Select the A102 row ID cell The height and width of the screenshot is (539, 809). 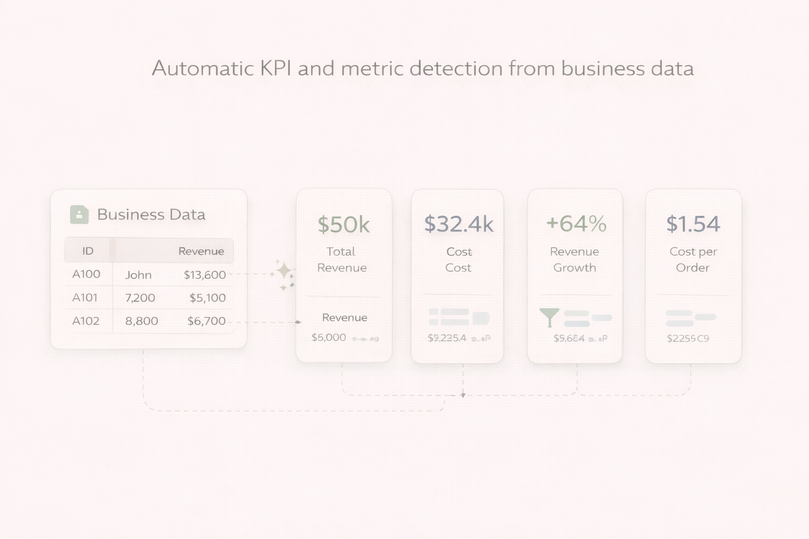pyautogui.click(x=86, y=321)
